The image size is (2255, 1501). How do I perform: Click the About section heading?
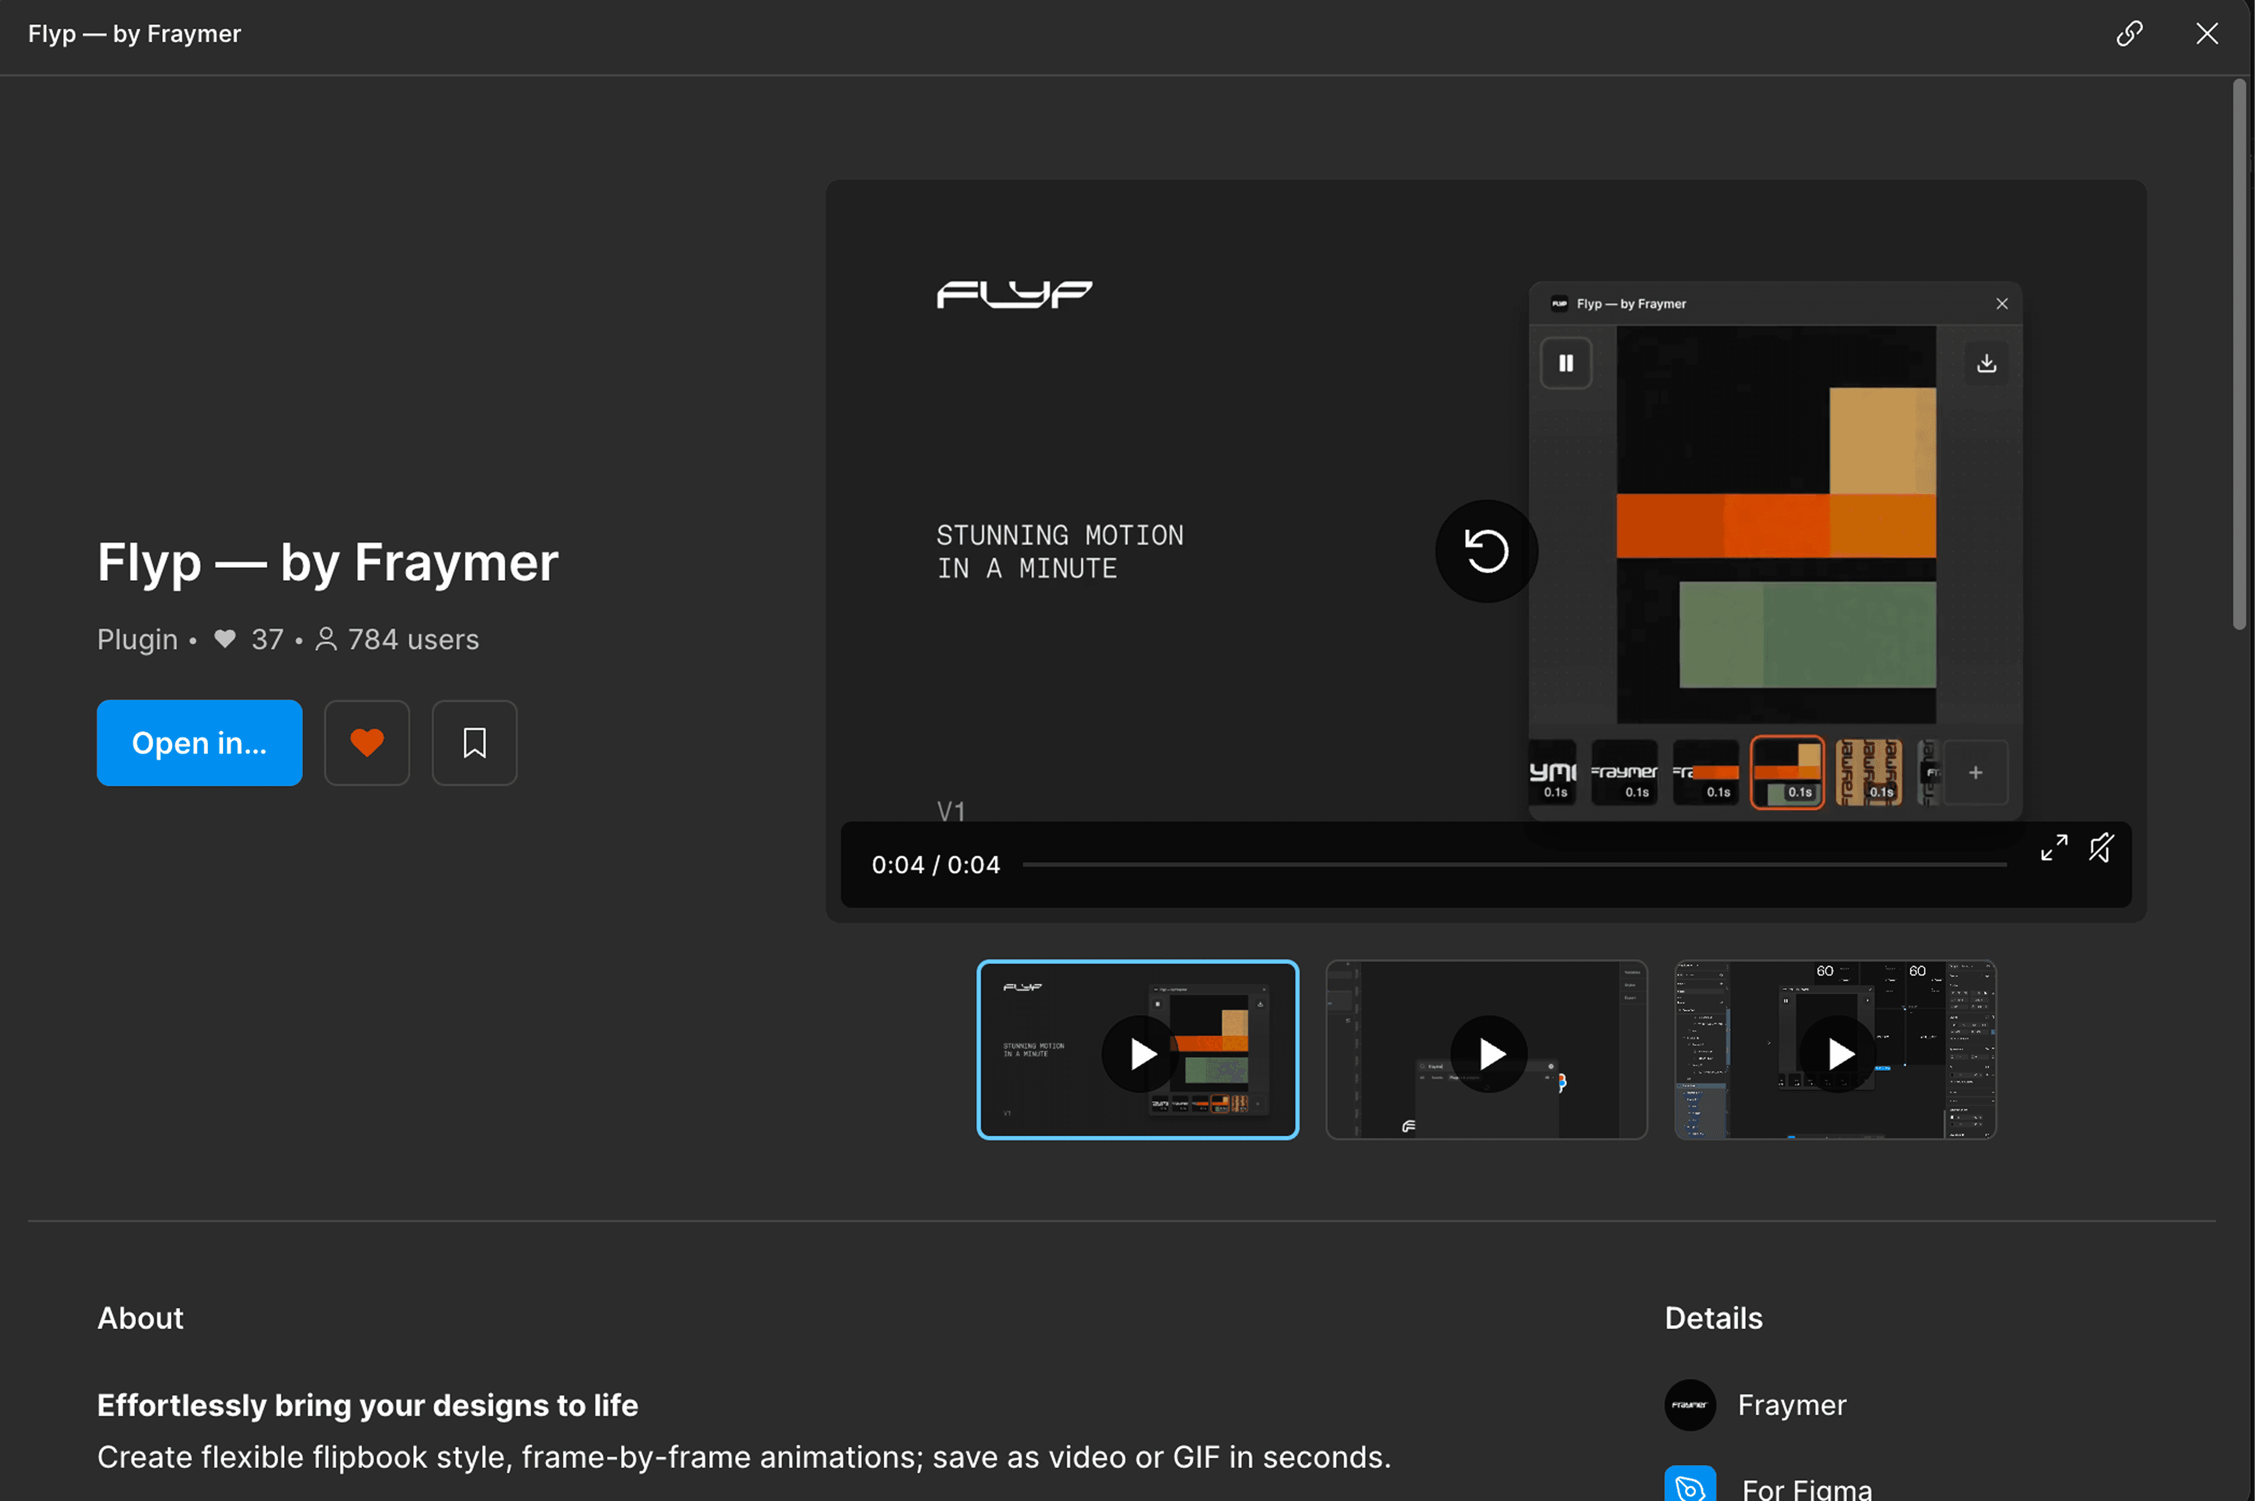click(x=140, y=1318)
